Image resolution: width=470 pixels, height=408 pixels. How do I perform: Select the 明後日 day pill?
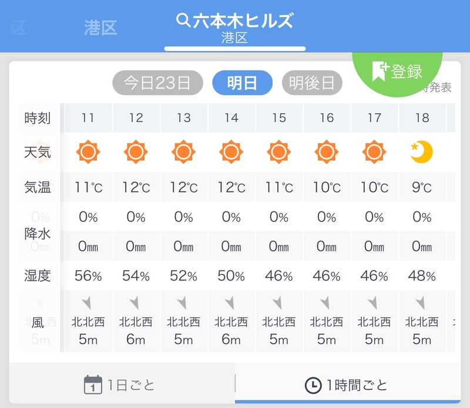[x=312, y=83]
